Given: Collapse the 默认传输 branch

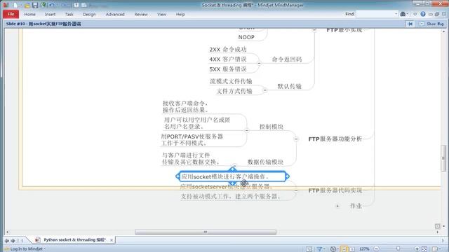Looking at the screenshot, I should (265, 90).
